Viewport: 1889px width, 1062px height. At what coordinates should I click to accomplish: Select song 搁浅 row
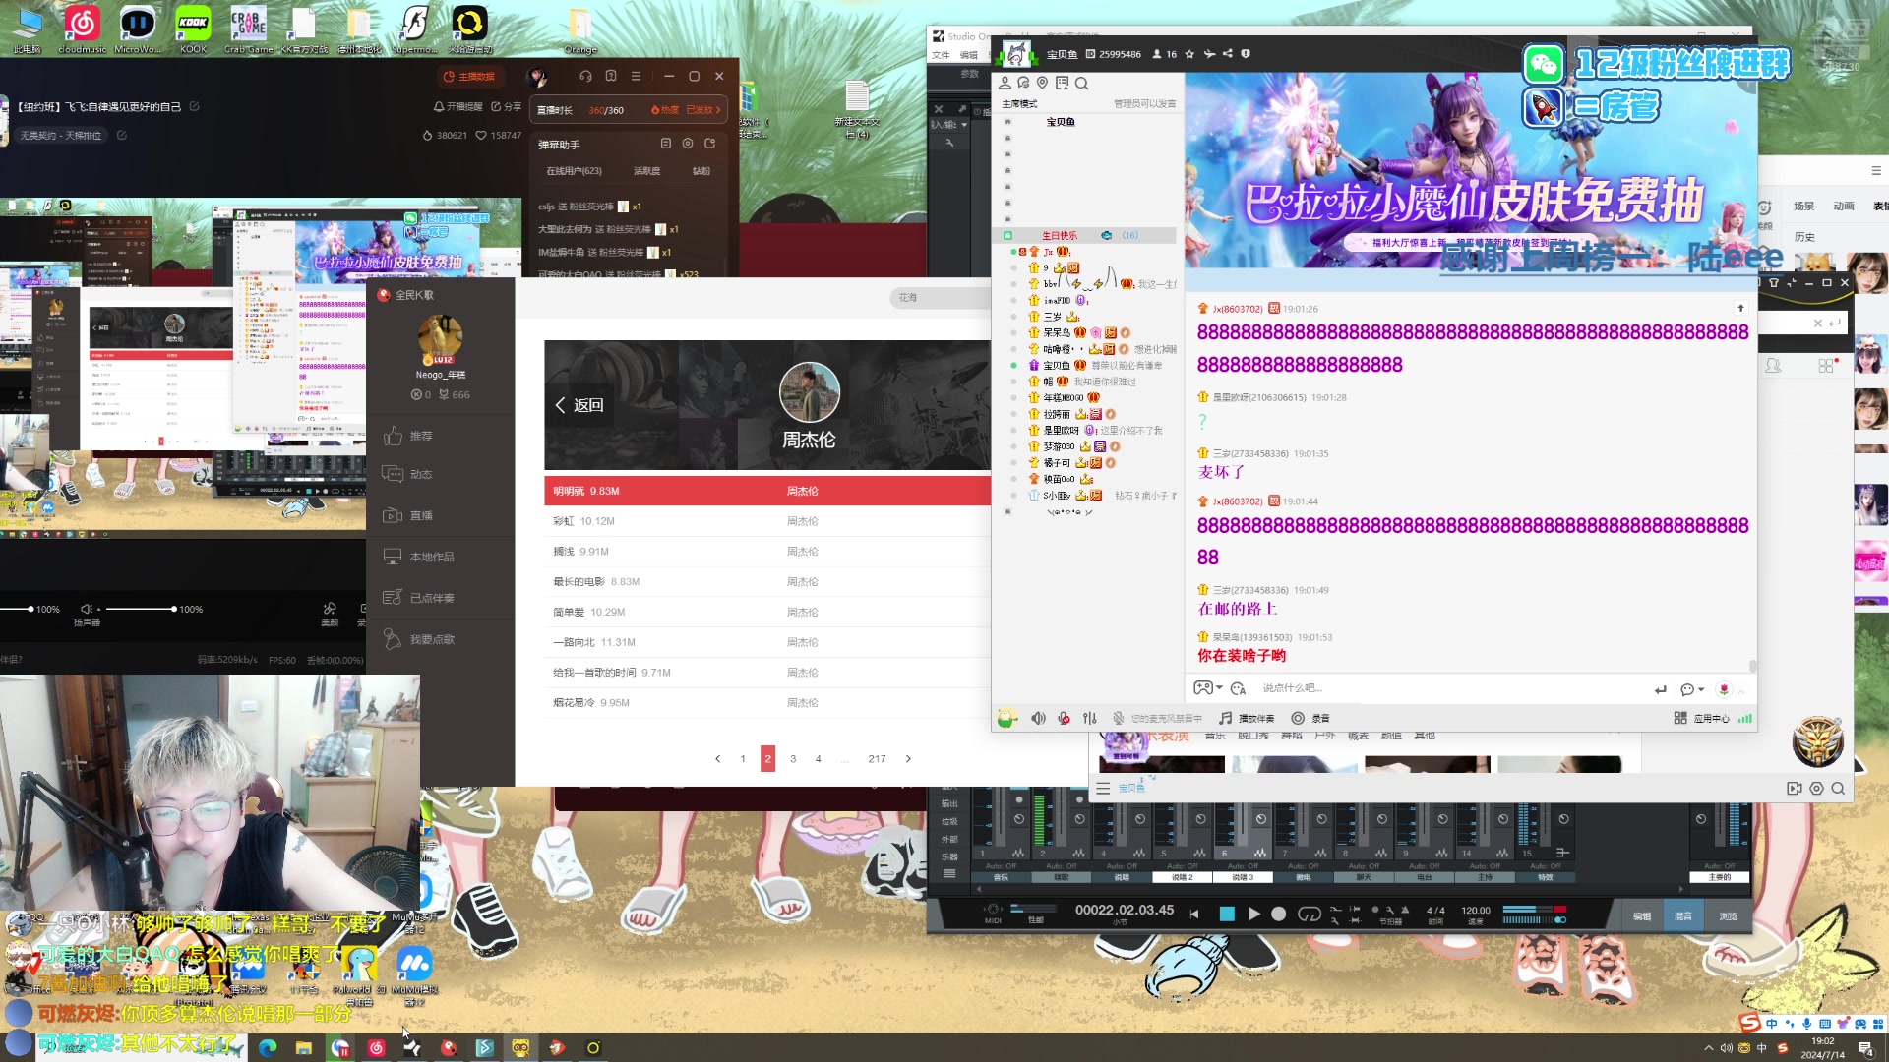pyautogui.click(x=767, y=552)
